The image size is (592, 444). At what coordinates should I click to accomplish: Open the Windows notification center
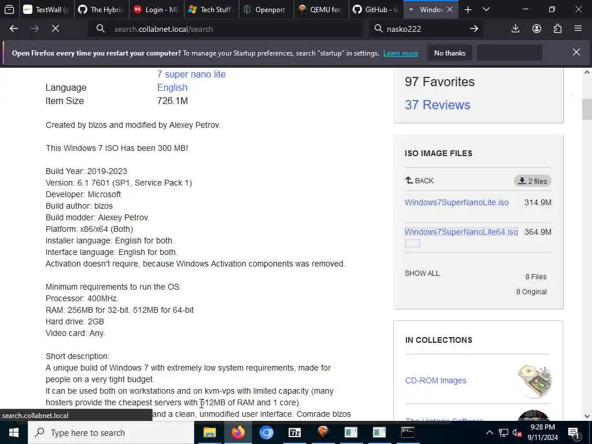(573, 432)
